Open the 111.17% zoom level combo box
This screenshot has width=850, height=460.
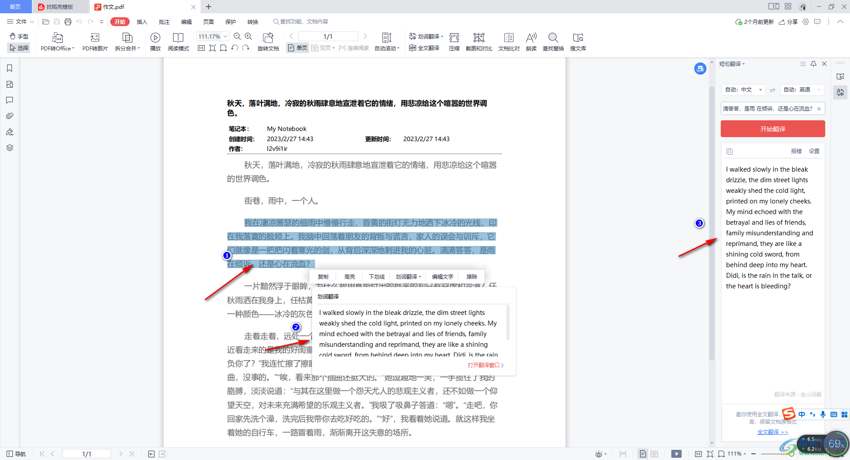(212, 36)
